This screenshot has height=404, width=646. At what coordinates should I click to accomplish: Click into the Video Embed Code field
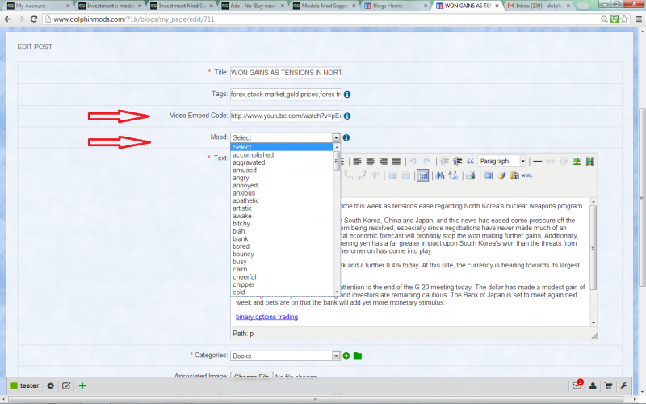[286, 116]
